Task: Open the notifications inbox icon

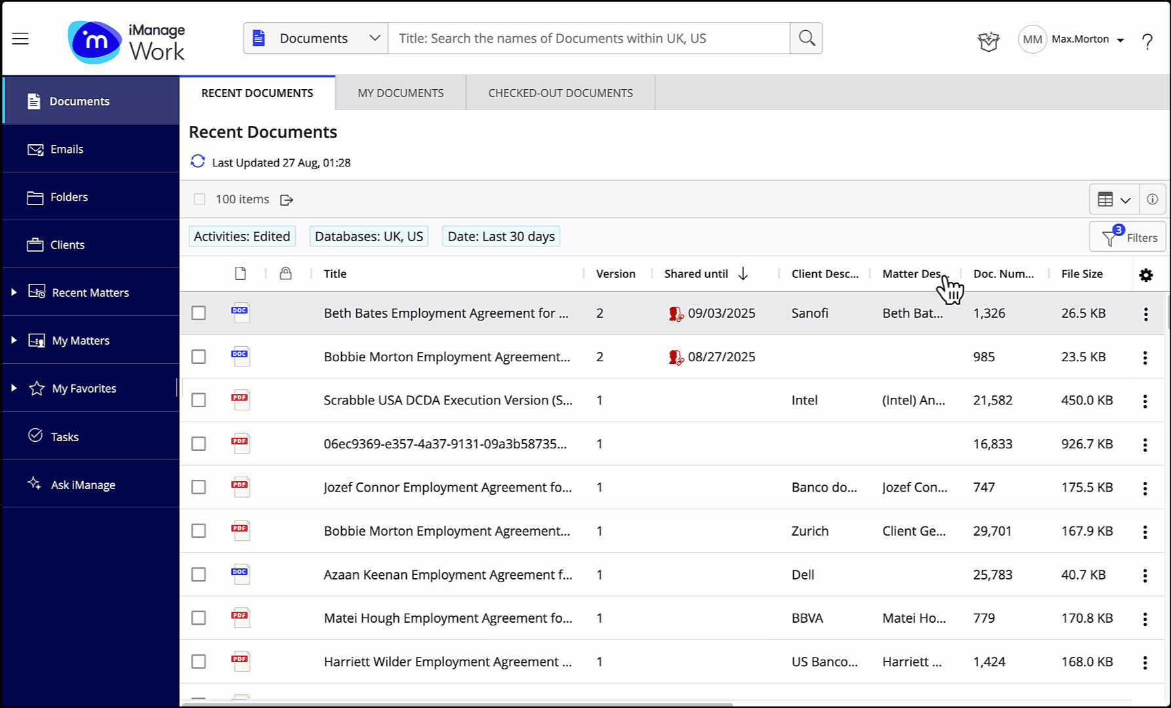Action: click(988, 41)
